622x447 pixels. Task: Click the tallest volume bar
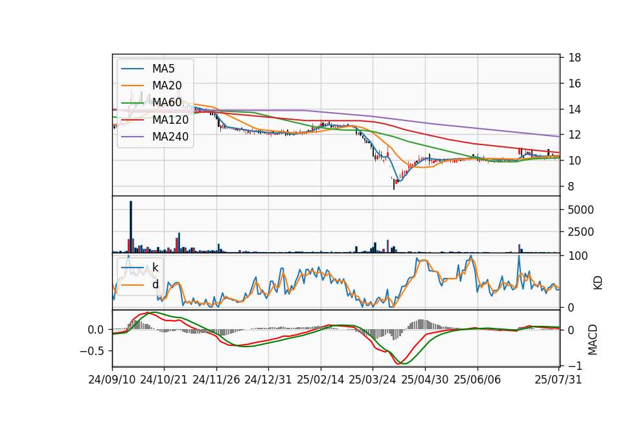coord(131,227)
